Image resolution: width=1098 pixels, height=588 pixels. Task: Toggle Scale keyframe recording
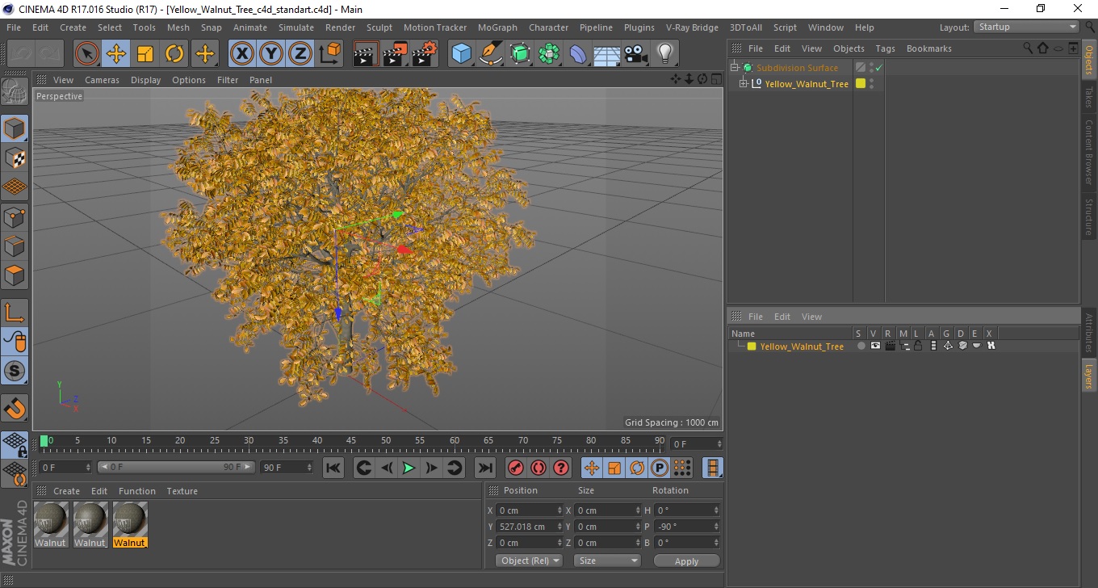(x=614, y=468)
